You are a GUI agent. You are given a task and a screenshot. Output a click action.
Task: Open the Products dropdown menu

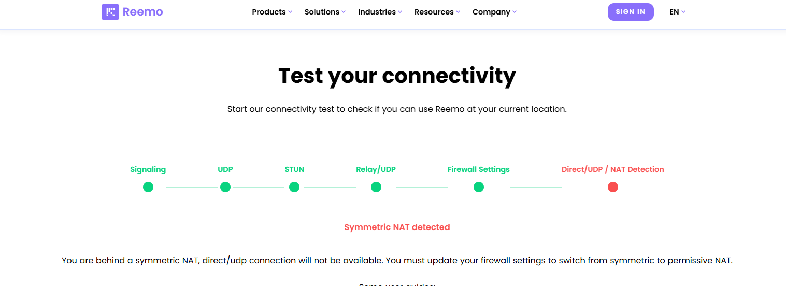[x=272, y=12]
